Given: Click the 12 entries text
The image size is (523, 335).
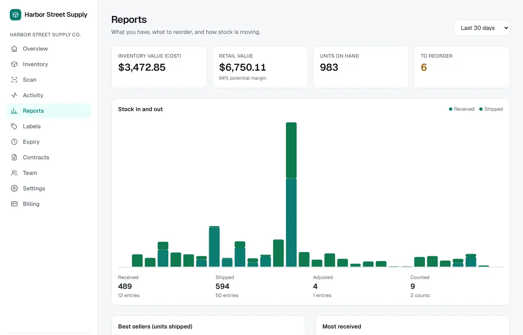Looking at the screenshot, I should coord(129,295).
